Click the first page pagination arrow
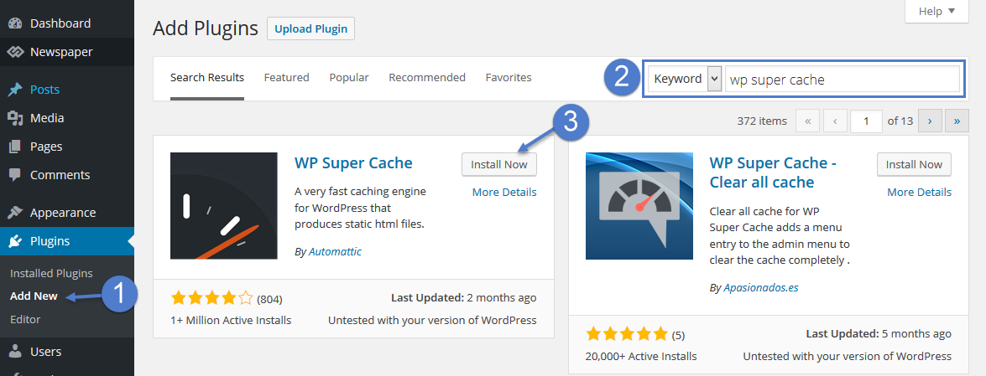 point(807,121)
